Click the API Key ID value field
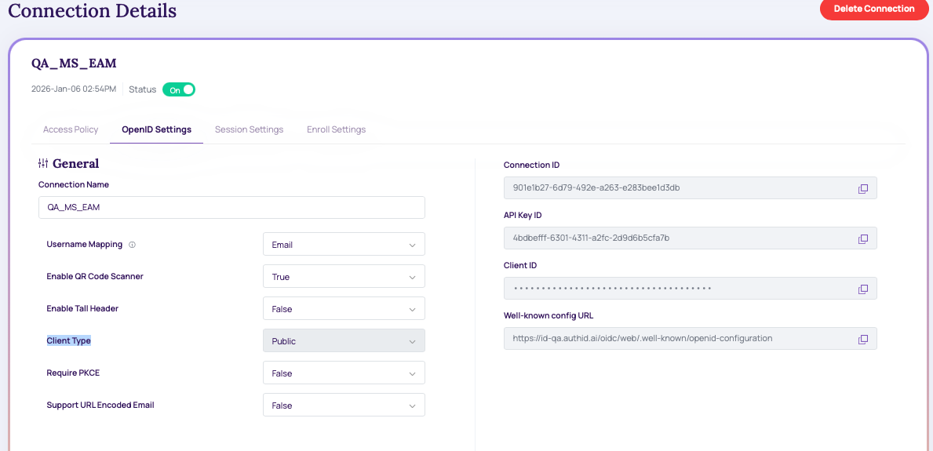Viewport: 933px width, 451px height. pos(691,238)
